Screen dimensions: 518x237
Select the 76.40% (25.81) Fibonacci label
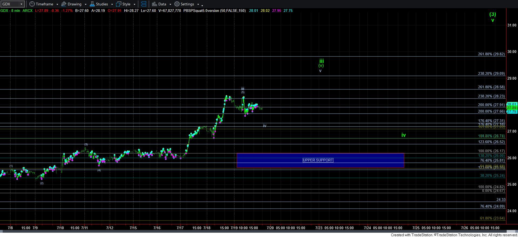(x=492, y=160)
